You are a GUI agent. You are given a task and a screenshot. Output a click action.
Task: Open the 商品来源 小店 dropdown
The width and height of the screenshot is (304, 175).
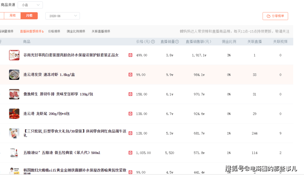click(30, 5)
